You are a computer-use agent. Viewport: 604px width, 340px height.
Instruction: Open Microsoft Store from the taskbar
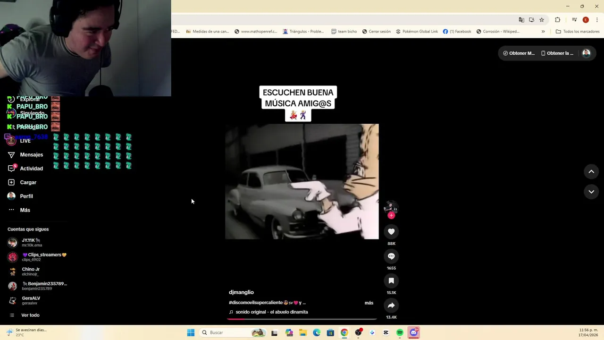(x=330, y=332)
